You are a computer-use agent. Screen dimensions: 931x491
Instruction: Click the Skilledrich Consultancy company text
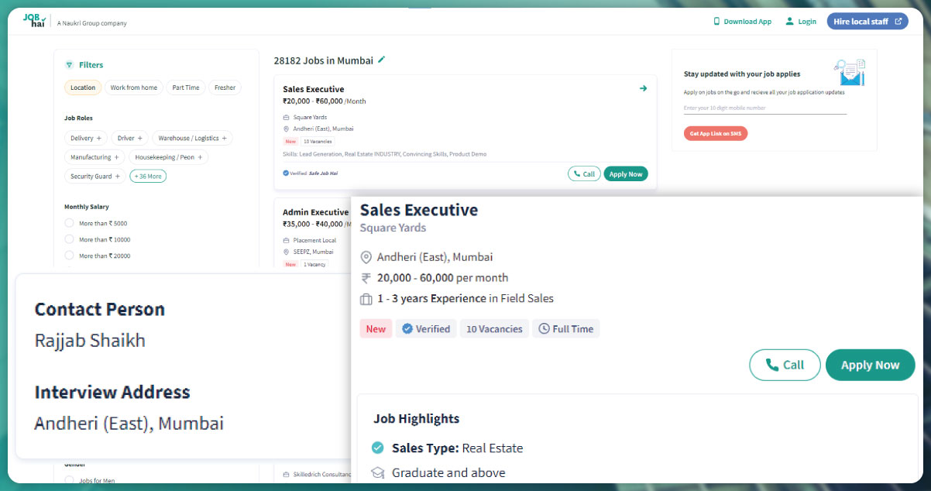pos(321,474)
